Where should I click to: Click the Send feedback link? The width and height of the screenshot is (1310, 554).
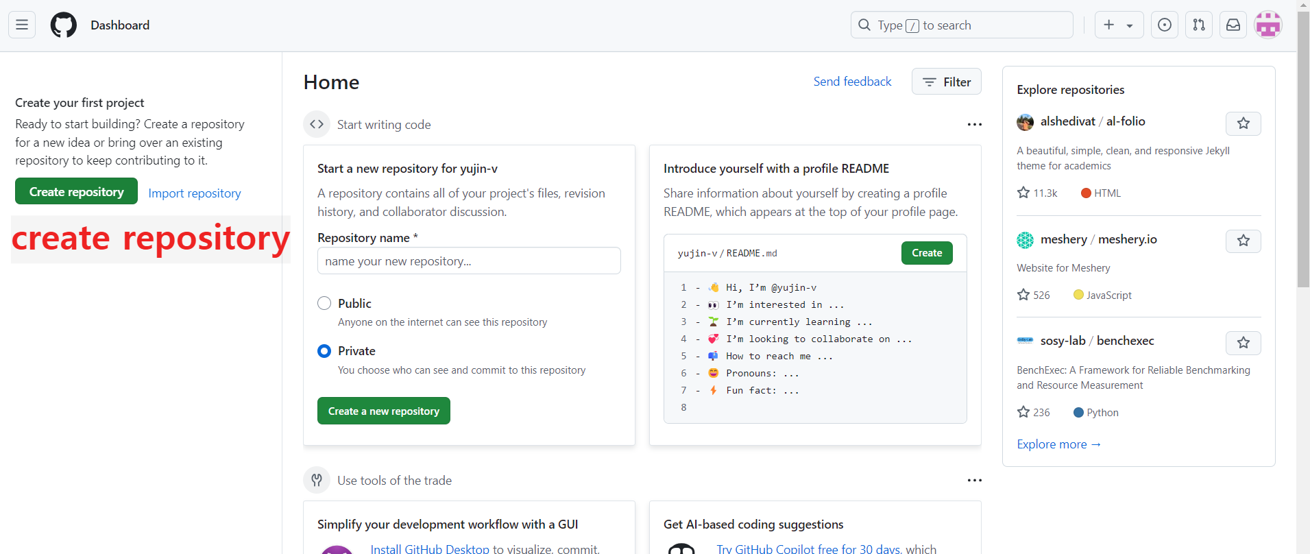tap(852, 82)
